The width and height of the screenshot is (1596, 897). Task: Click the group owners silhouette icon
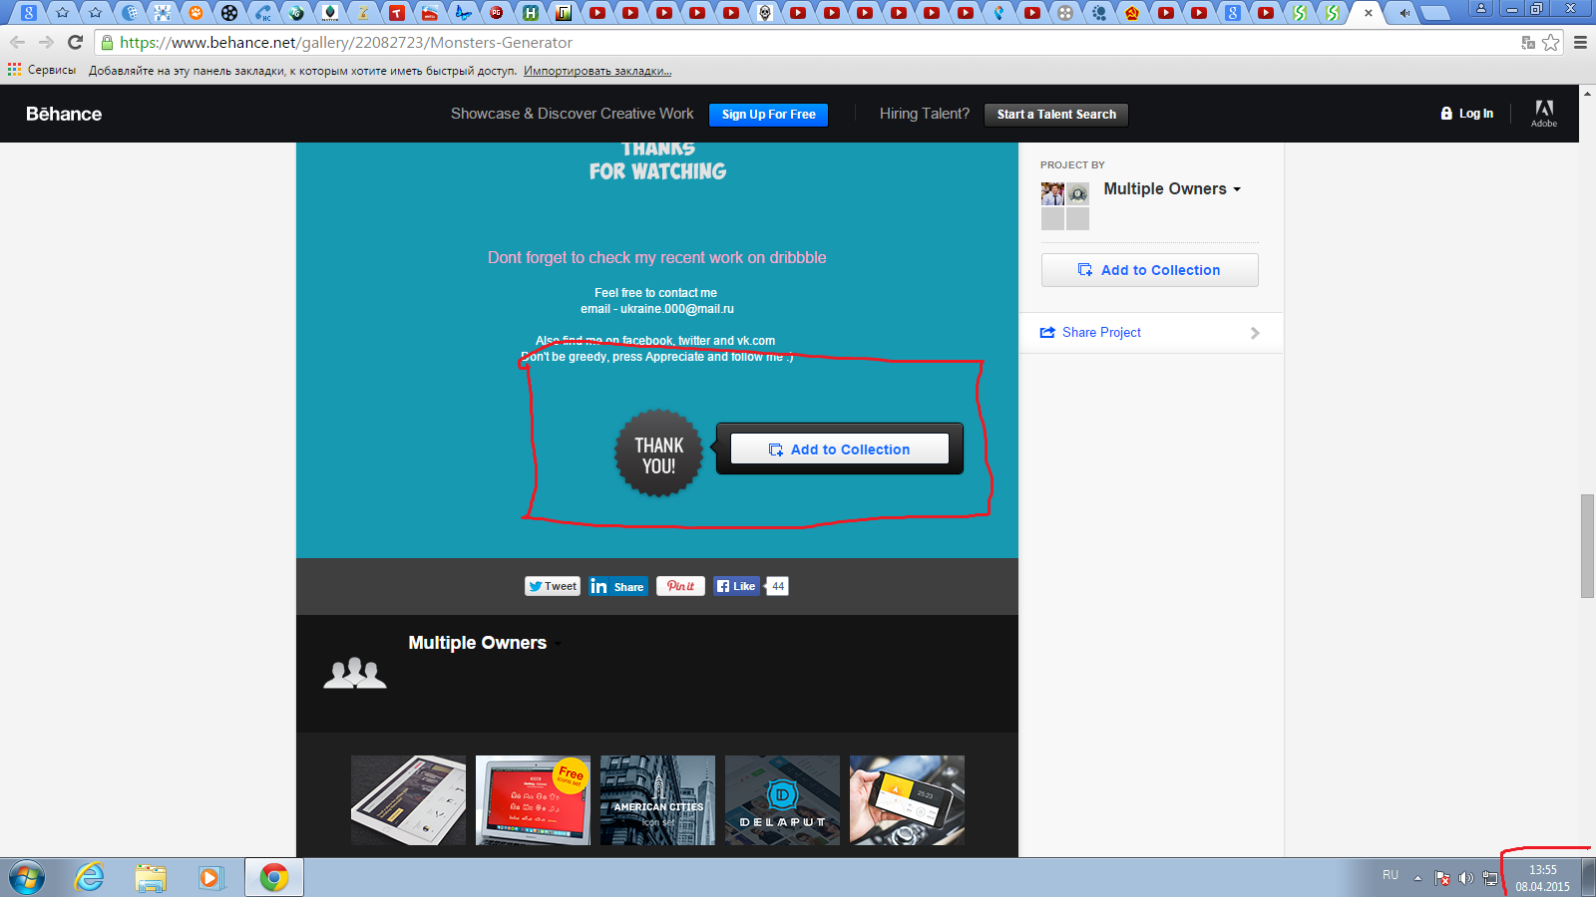tap(355, 673)
